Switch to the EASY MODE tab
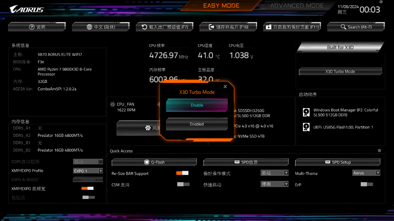The width and height of the screenshot is (394, 221). (x=221, y=6)
